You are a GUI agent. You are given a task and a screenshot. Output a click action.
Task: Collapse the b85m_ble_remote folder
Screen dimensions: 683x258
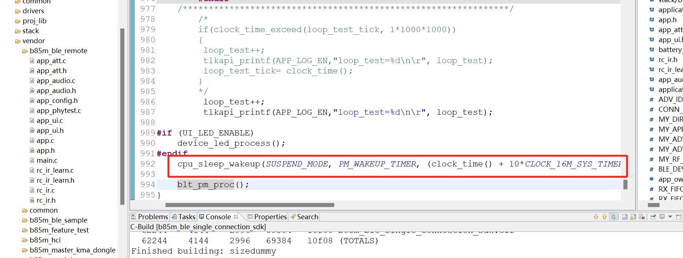(x=25, y=51)
